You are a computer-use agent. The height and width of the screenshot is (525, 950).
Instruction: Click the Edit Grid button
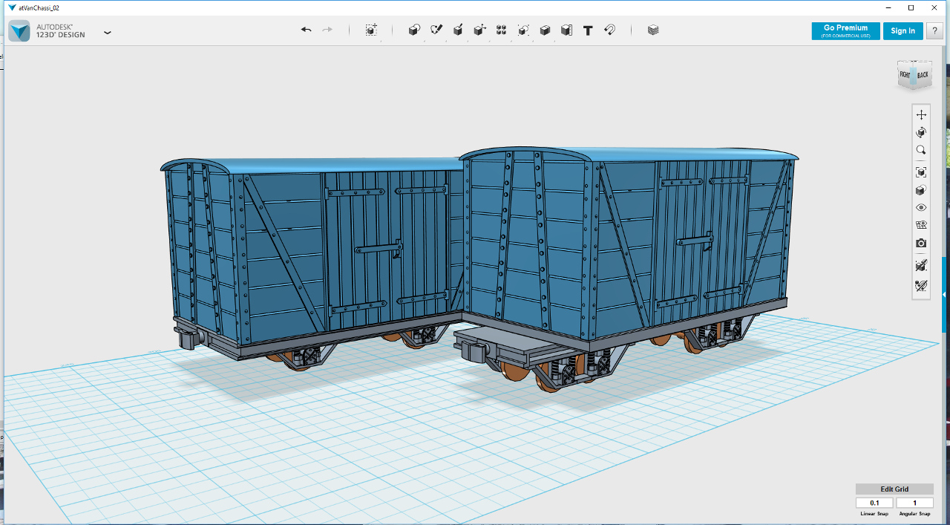894,489
